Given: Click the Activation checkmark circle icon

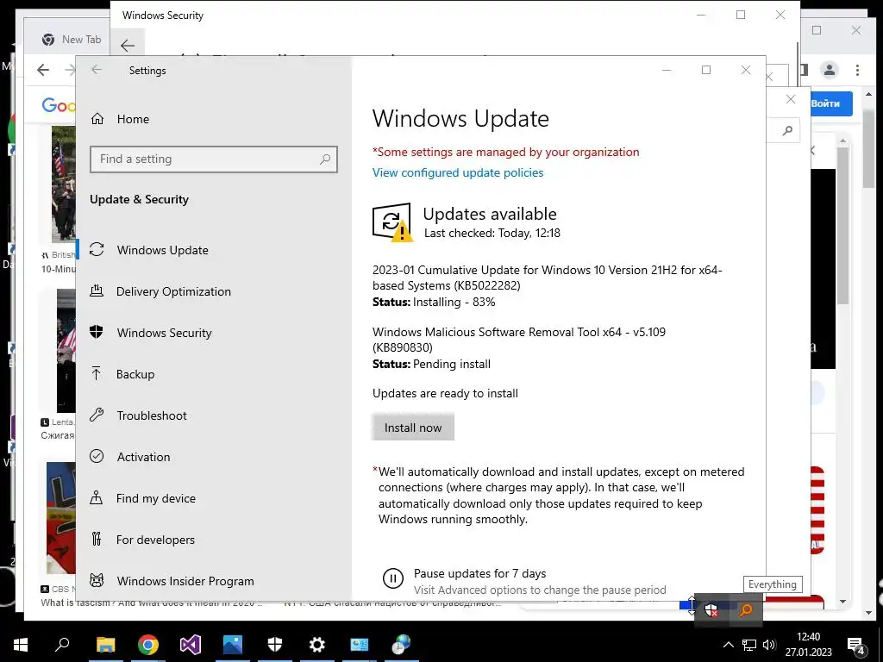Looking at the screenshot, I should coord(97,457).
